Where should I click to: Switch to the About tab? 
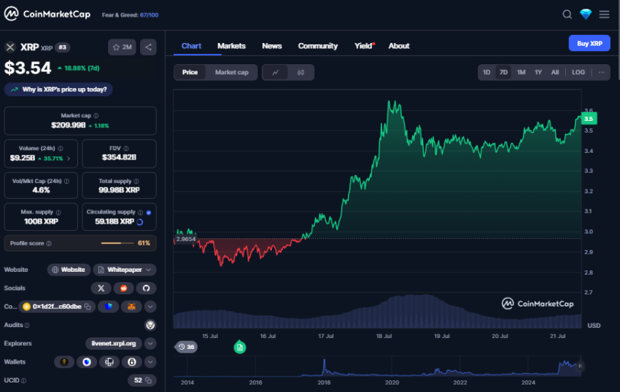tap(399, 46)
